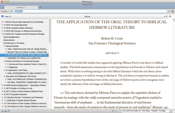Open the display settings gear menu
Screen dimensions: 175x113
(170, 16)
